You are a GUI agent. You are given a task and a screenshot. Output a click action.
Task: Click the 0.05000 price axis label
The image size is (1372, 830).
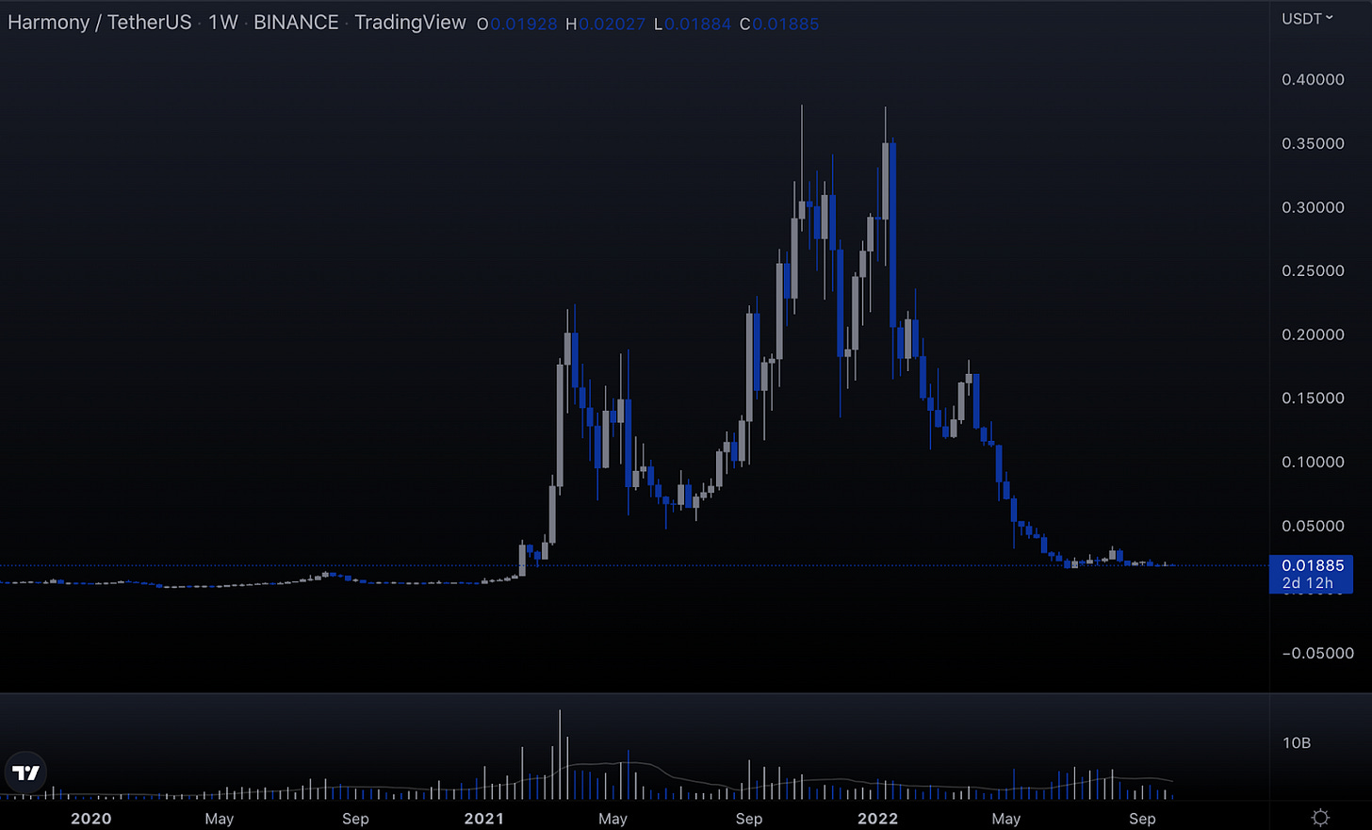pos(1313,526)
